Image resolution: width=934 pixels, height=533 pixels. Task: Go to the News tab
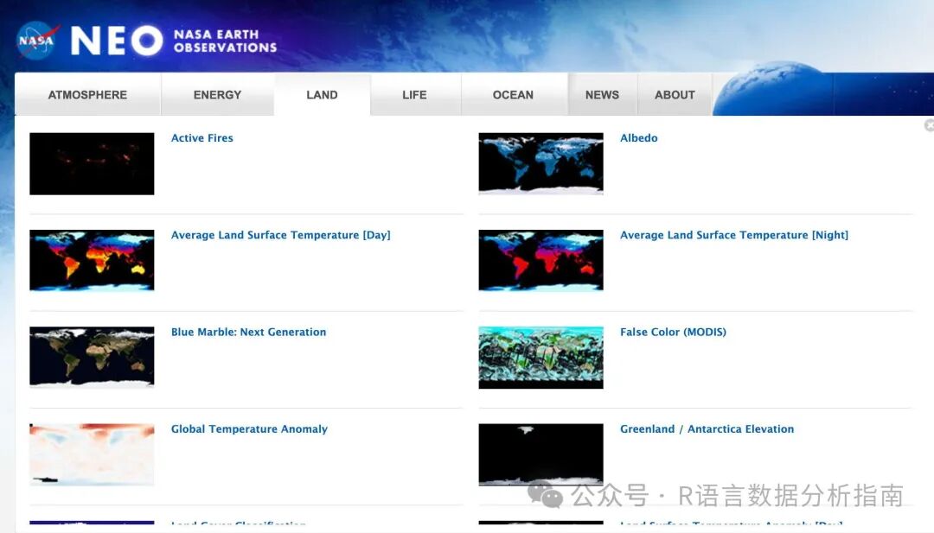(x=602, y=94)
